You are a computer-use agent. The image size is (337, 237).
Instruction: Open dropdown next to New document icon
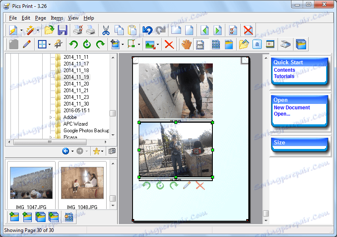tap(21, 30)
